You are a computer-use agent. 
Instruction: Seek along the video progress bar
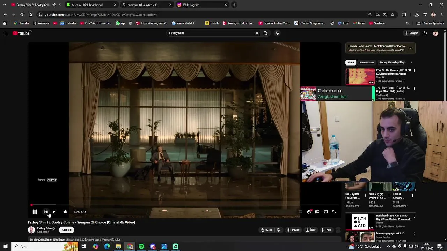coord(184,205)
